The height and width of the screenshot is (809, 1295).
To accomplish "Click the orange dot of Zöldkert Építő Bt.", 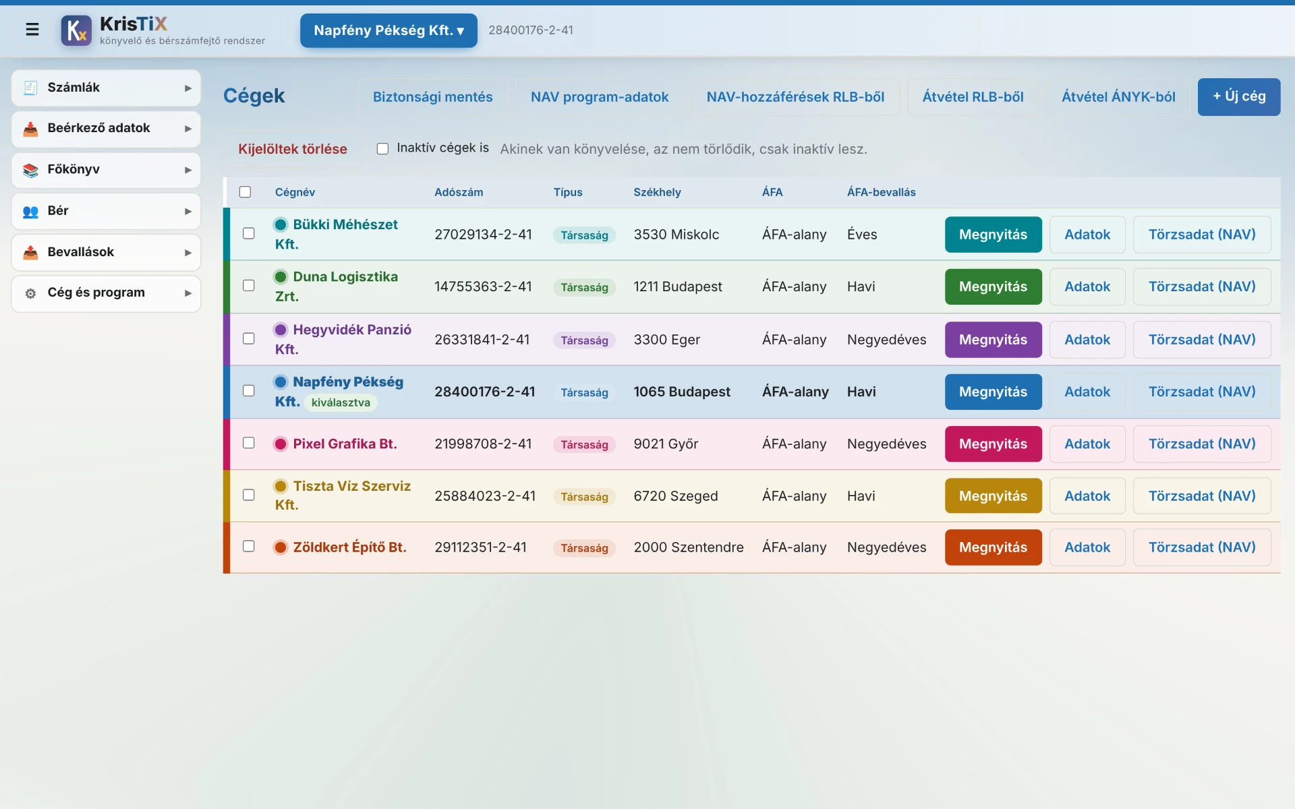I will click(x=281, y=547).
